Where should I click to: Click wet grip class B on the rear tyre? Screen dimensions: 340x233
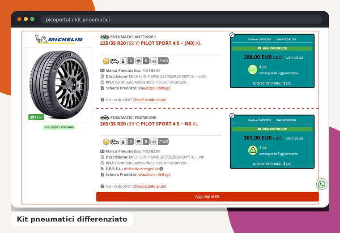(146, 142)
